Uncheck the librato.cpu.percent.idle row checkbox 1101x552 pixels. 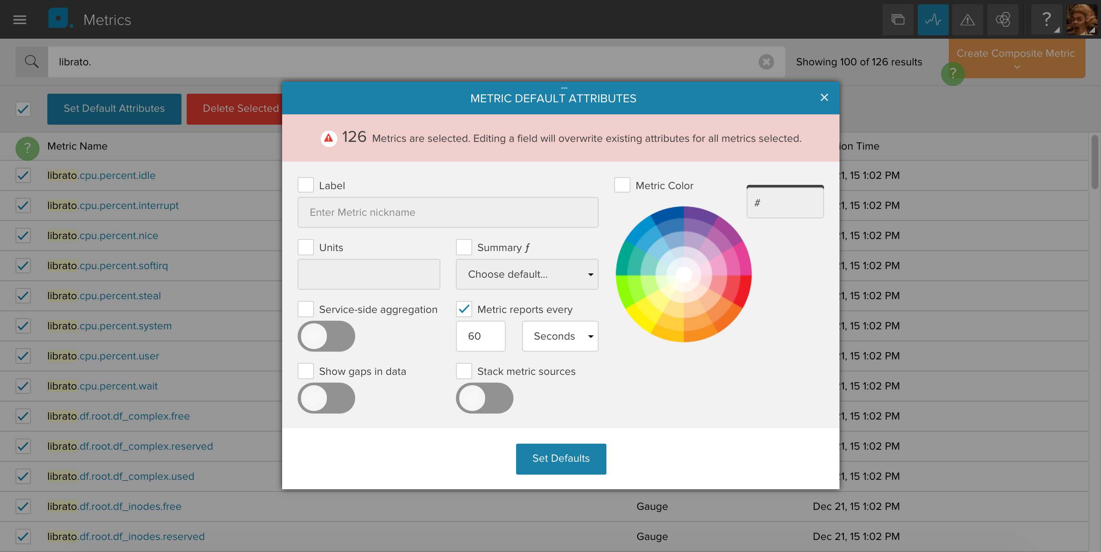(x=23, y=175)
